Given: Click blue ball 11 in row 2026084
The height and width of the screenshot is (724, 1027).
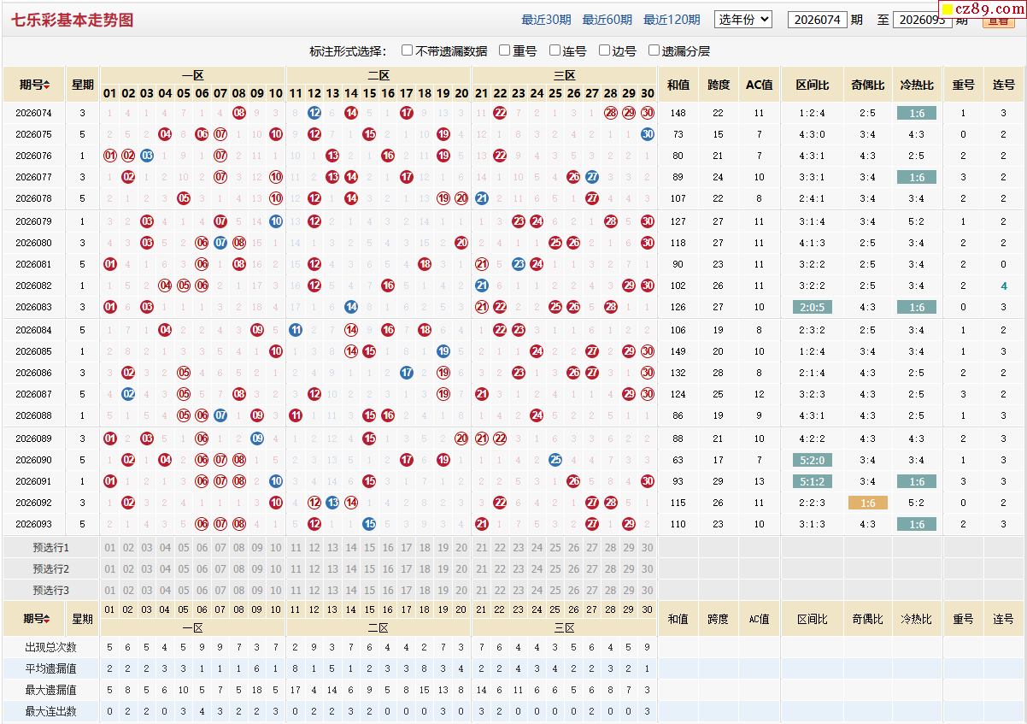Looking at the screenshot, I should pos(296,330).
